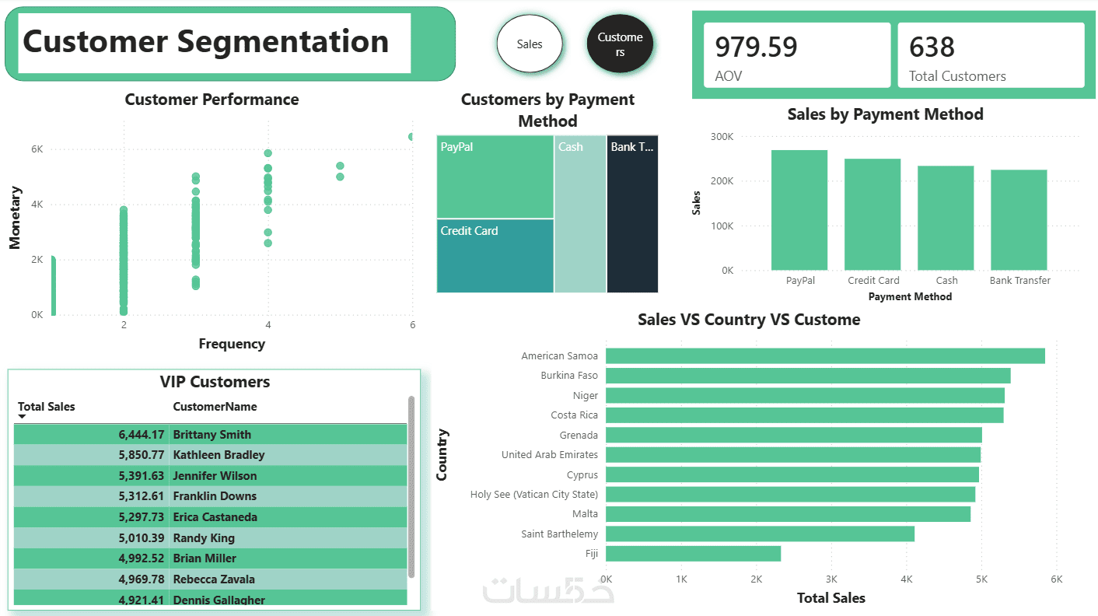Select the Franklin Downs table row
1098x616 pixels.
(210, 496)
